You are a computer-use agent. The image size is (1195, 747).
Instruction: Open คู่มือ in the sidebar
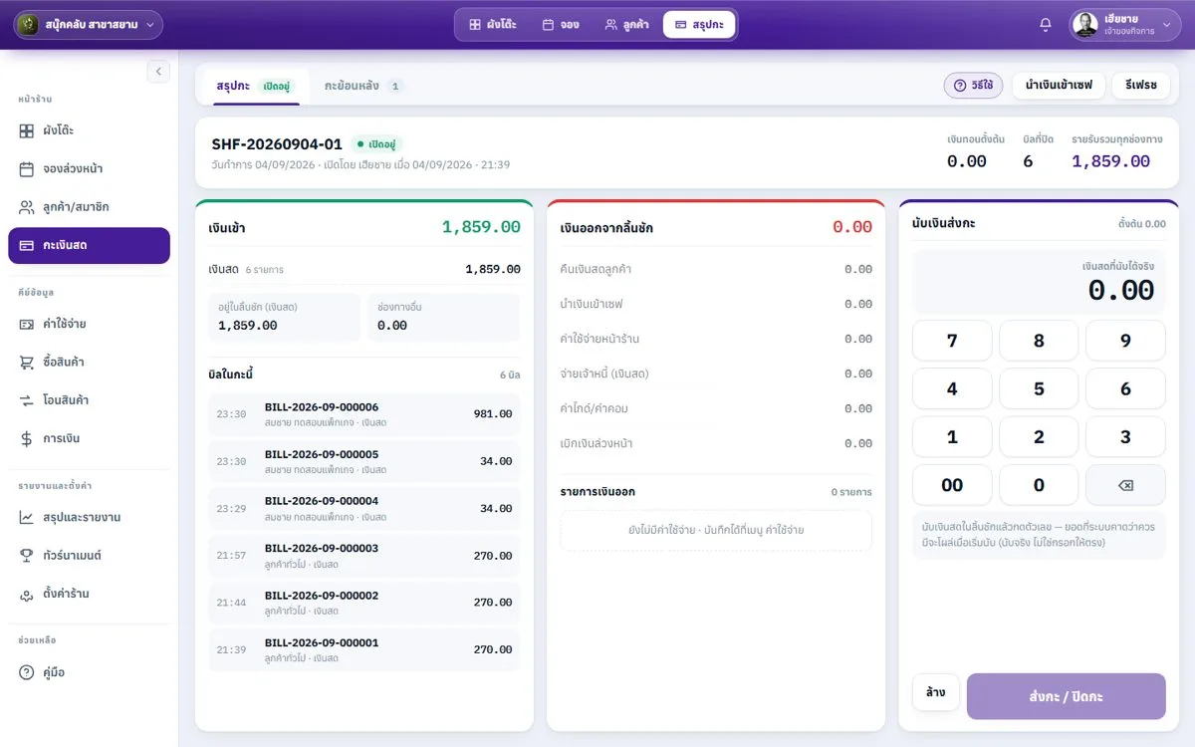pyautogui.click(x=89, y=672)
